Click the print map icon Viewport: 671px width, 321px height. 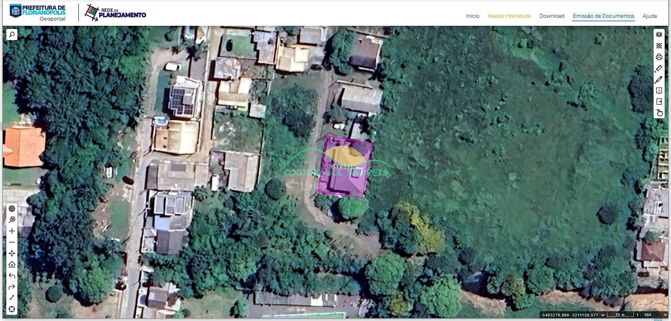(x=659, y=57)
